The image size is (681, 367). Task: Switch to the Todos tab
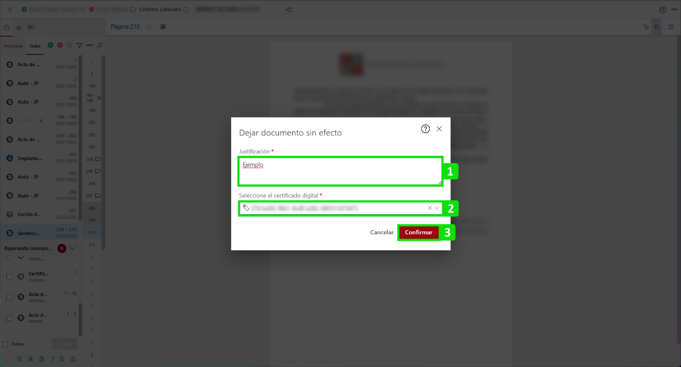pyautogui.click(x=35, y=46)
